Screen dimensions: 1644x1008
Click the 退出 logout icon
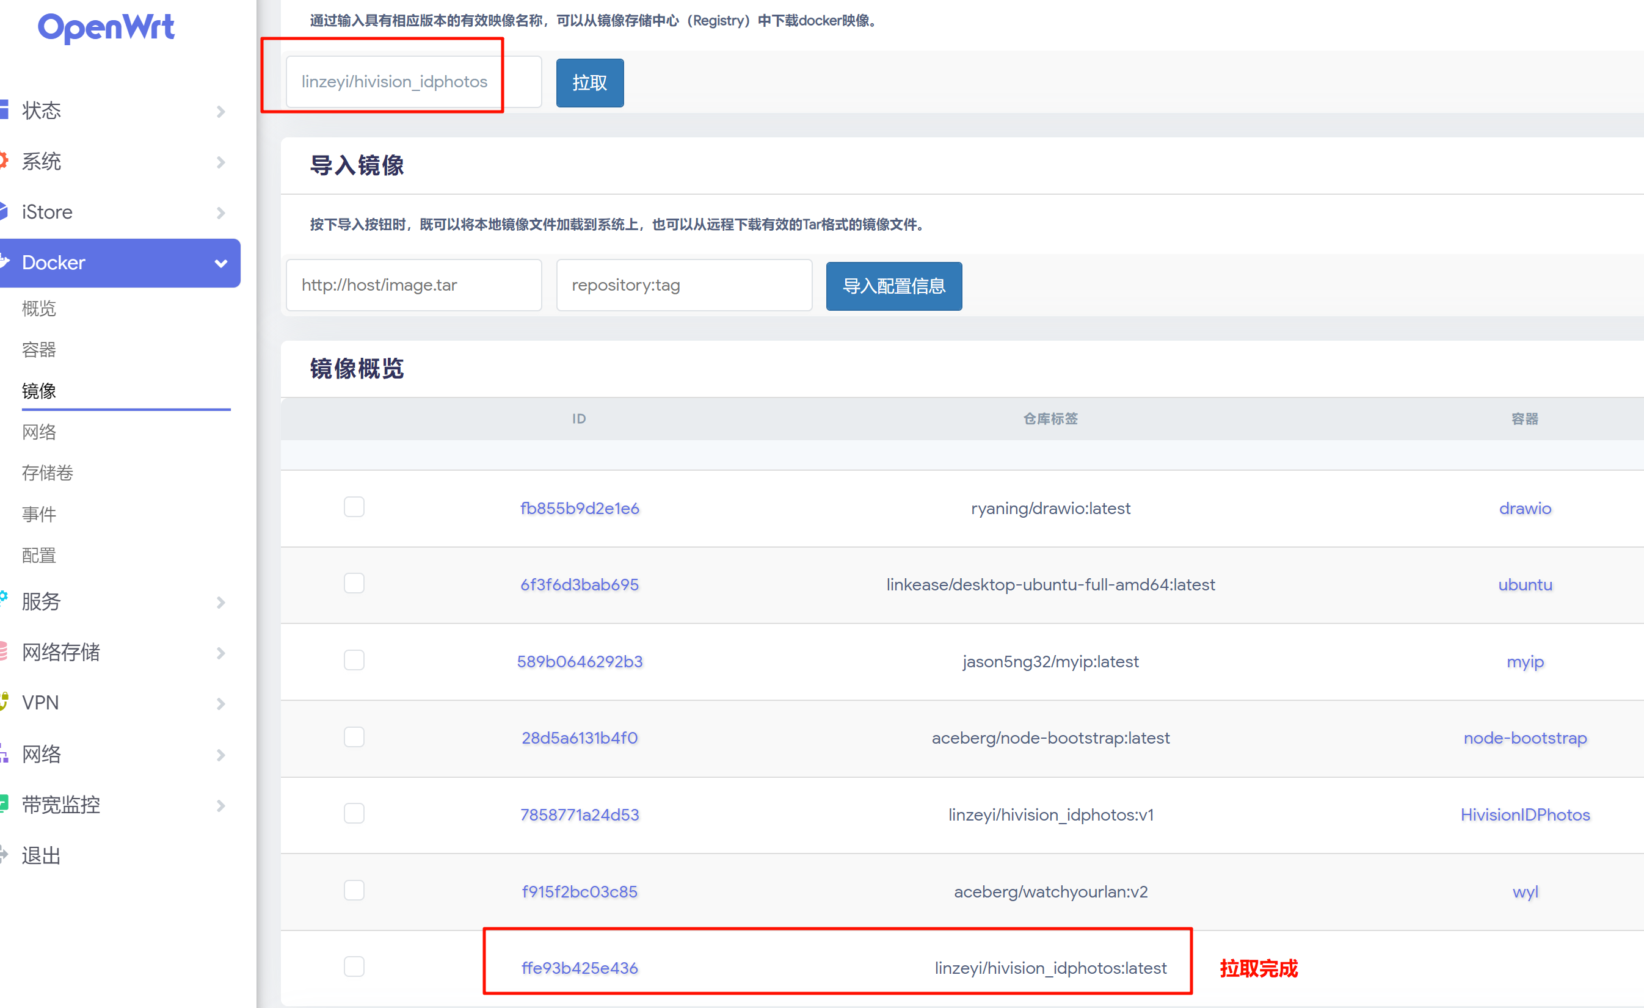coord(4,855)
